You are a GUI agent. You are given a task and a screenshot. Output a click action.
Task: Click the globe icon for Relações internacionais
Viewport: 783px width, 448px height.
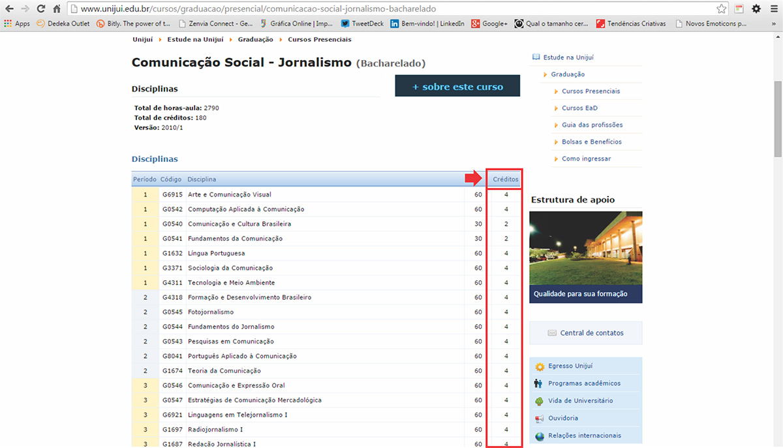tap(539, 436)
